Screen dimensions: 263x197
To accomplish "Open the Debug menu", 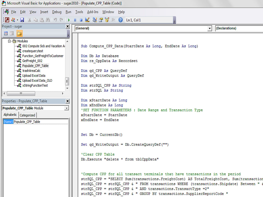I will click(57, 12).
